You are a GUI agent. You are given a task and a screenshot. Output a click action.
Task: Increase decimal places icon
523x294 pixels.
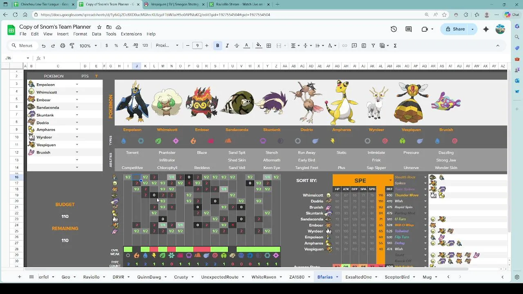point(135,46)
